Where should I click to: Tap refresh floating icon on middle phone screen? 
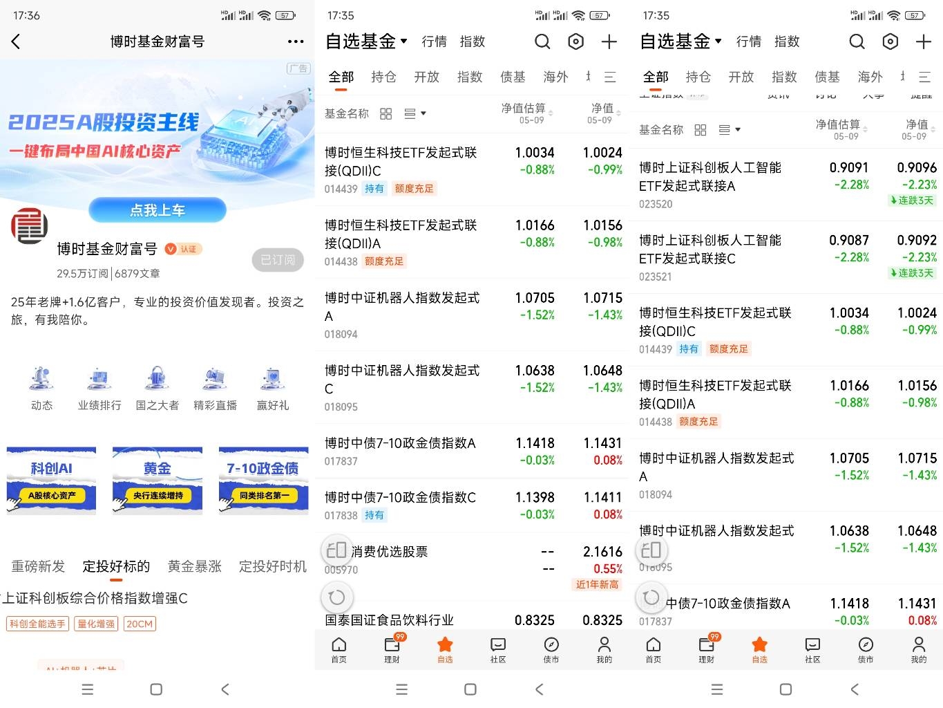click(336, 597)
